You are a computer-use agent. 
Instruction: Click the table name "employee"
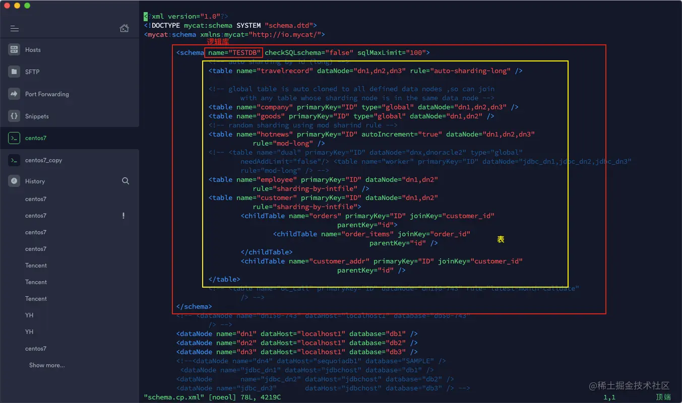(277, 179)
